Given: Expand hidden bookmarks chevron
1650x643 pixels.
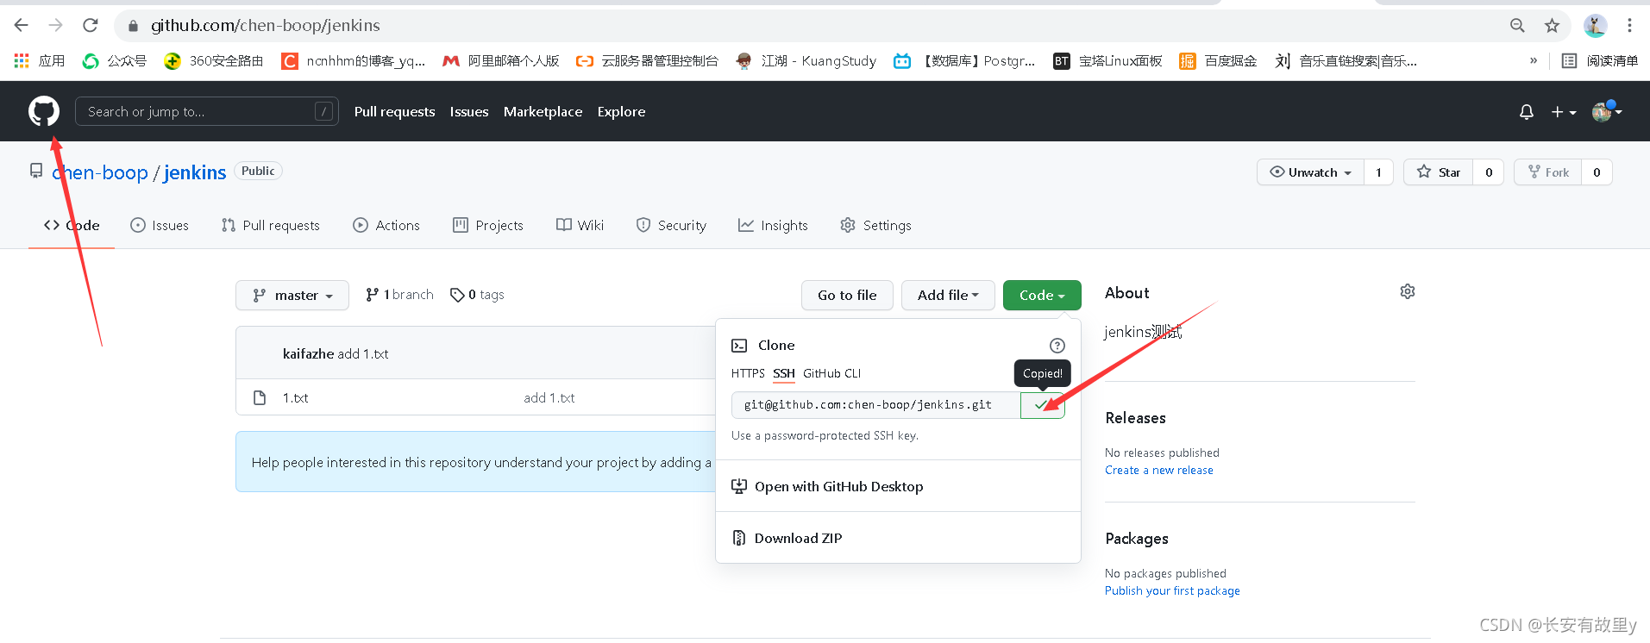Looking at the screenshot, I should (x=1533, y=60).
